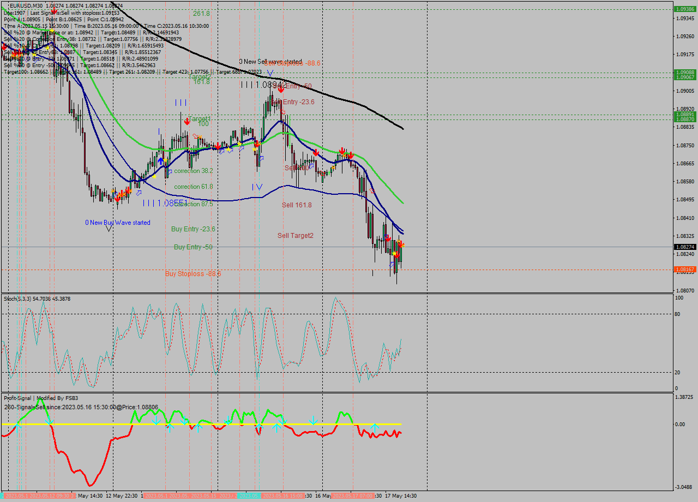Click the 'Time A:2023.05.15 15:30:00' info line
698x502 pixels.
tap(106, 26)
